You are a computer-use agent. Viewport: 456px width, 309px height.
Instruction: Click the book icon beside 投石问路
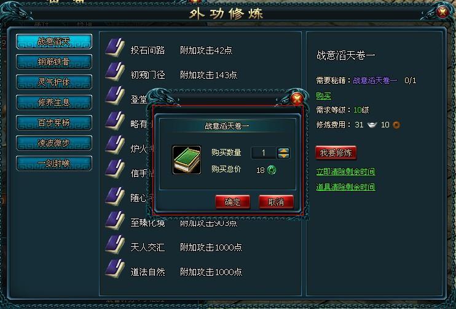115,47
